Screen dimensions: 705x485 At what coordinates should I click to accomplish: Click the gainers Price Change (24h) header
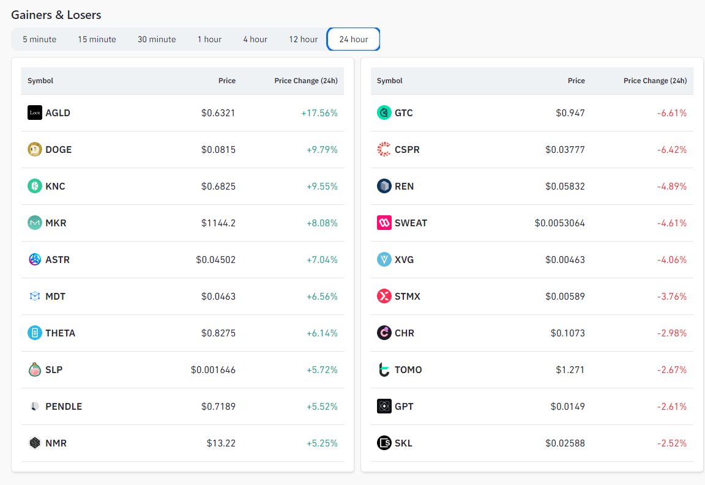[x=306, y=81]
